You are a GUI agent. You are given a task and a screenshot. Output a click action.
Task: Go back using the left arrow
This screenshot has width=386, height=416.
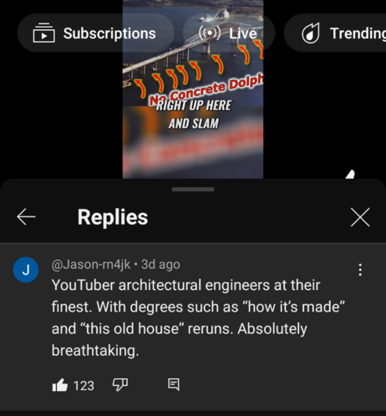pyautogui.click(x=26, y=216)
